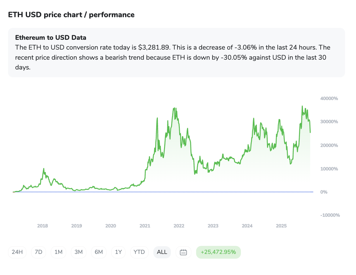
Task: Select the ALL time range
Action: tap(162, 252)
